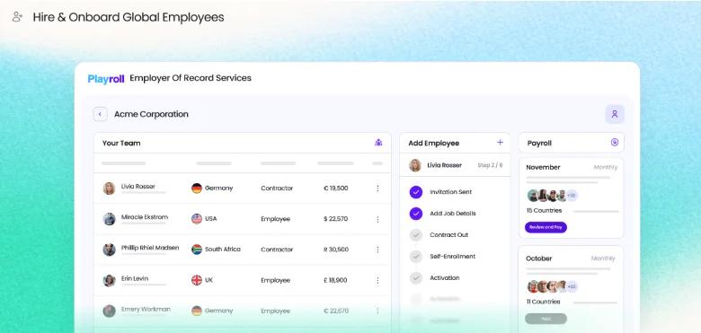Image resolution: width=701 pixels, height=333 pixels.
Task: Click the USA flag icon
Action: coord(197,219)
